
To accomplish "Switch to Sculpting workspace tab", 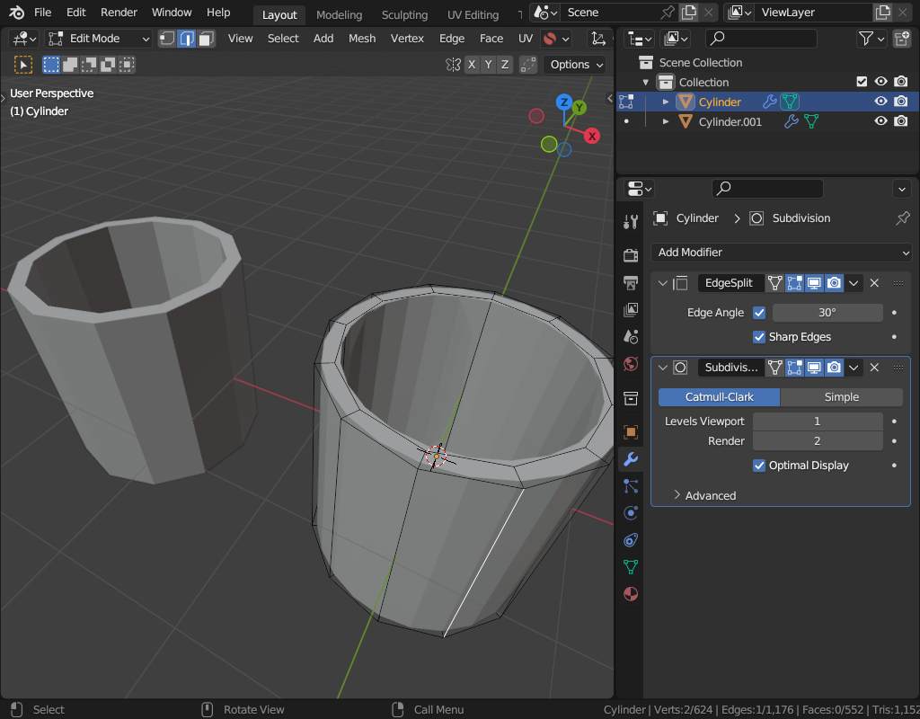I will click(x=404, y=14).
